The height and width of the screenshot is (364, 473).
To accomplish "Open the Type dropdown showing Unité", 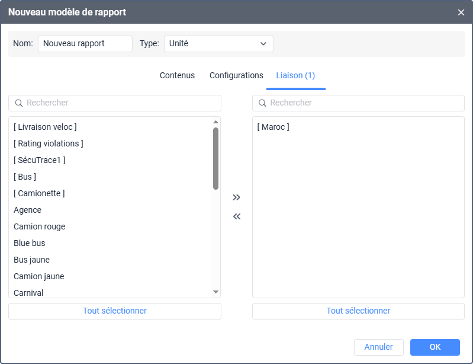I will pos(218,44).
